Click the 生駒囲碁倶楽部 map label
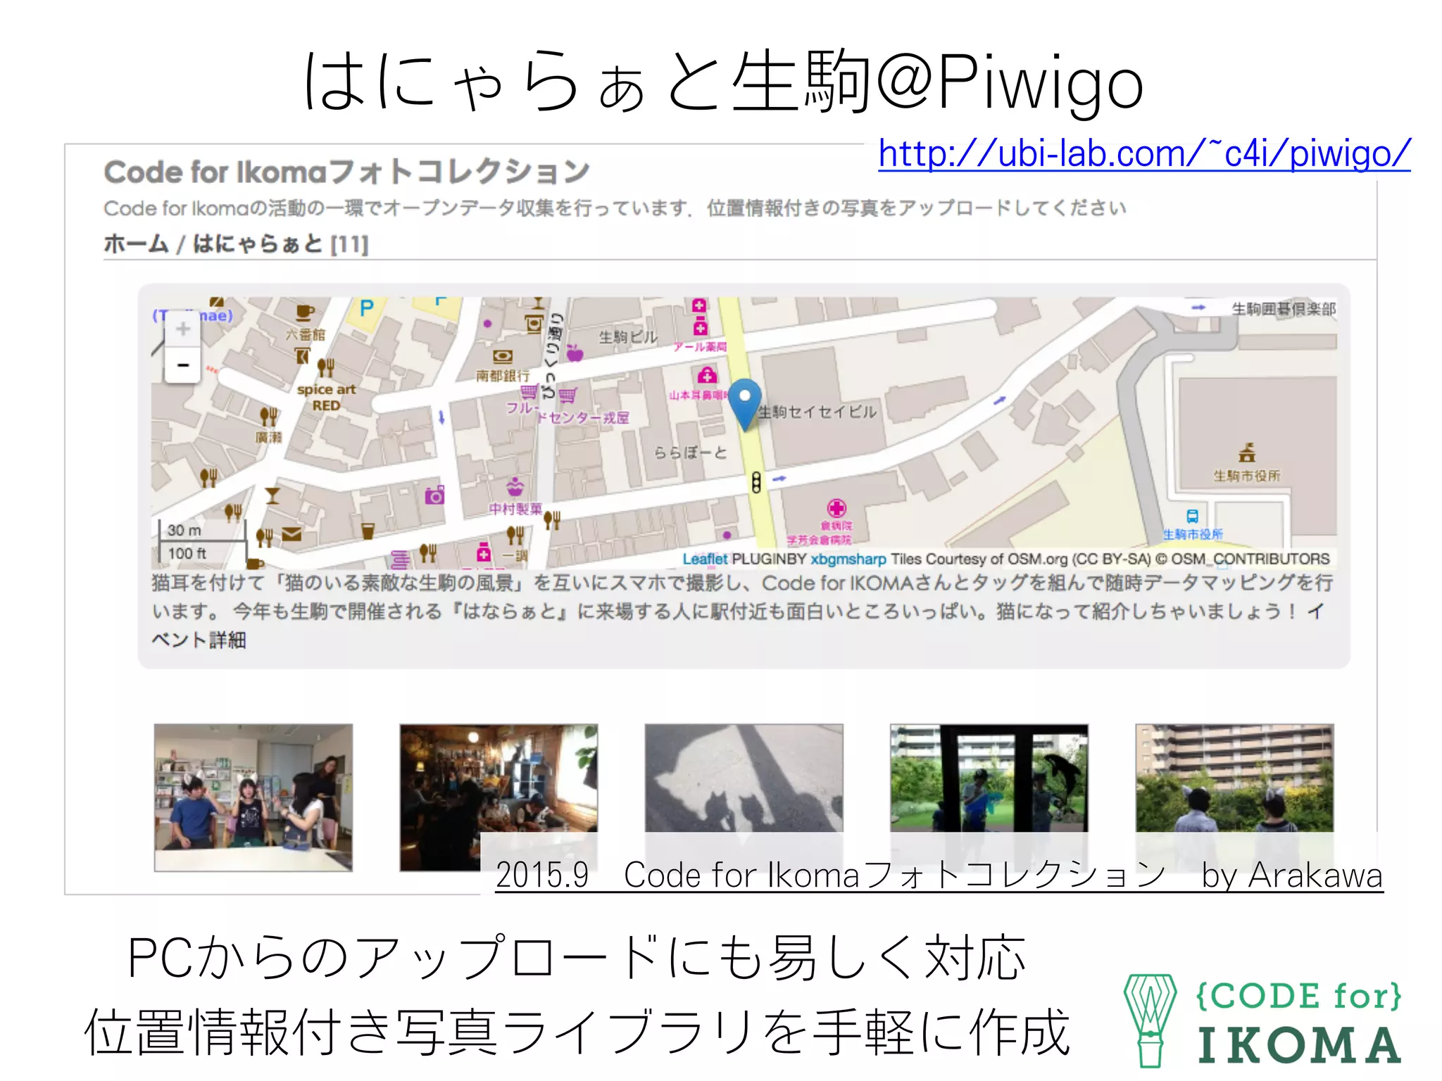 click(x=1284, y=309)
